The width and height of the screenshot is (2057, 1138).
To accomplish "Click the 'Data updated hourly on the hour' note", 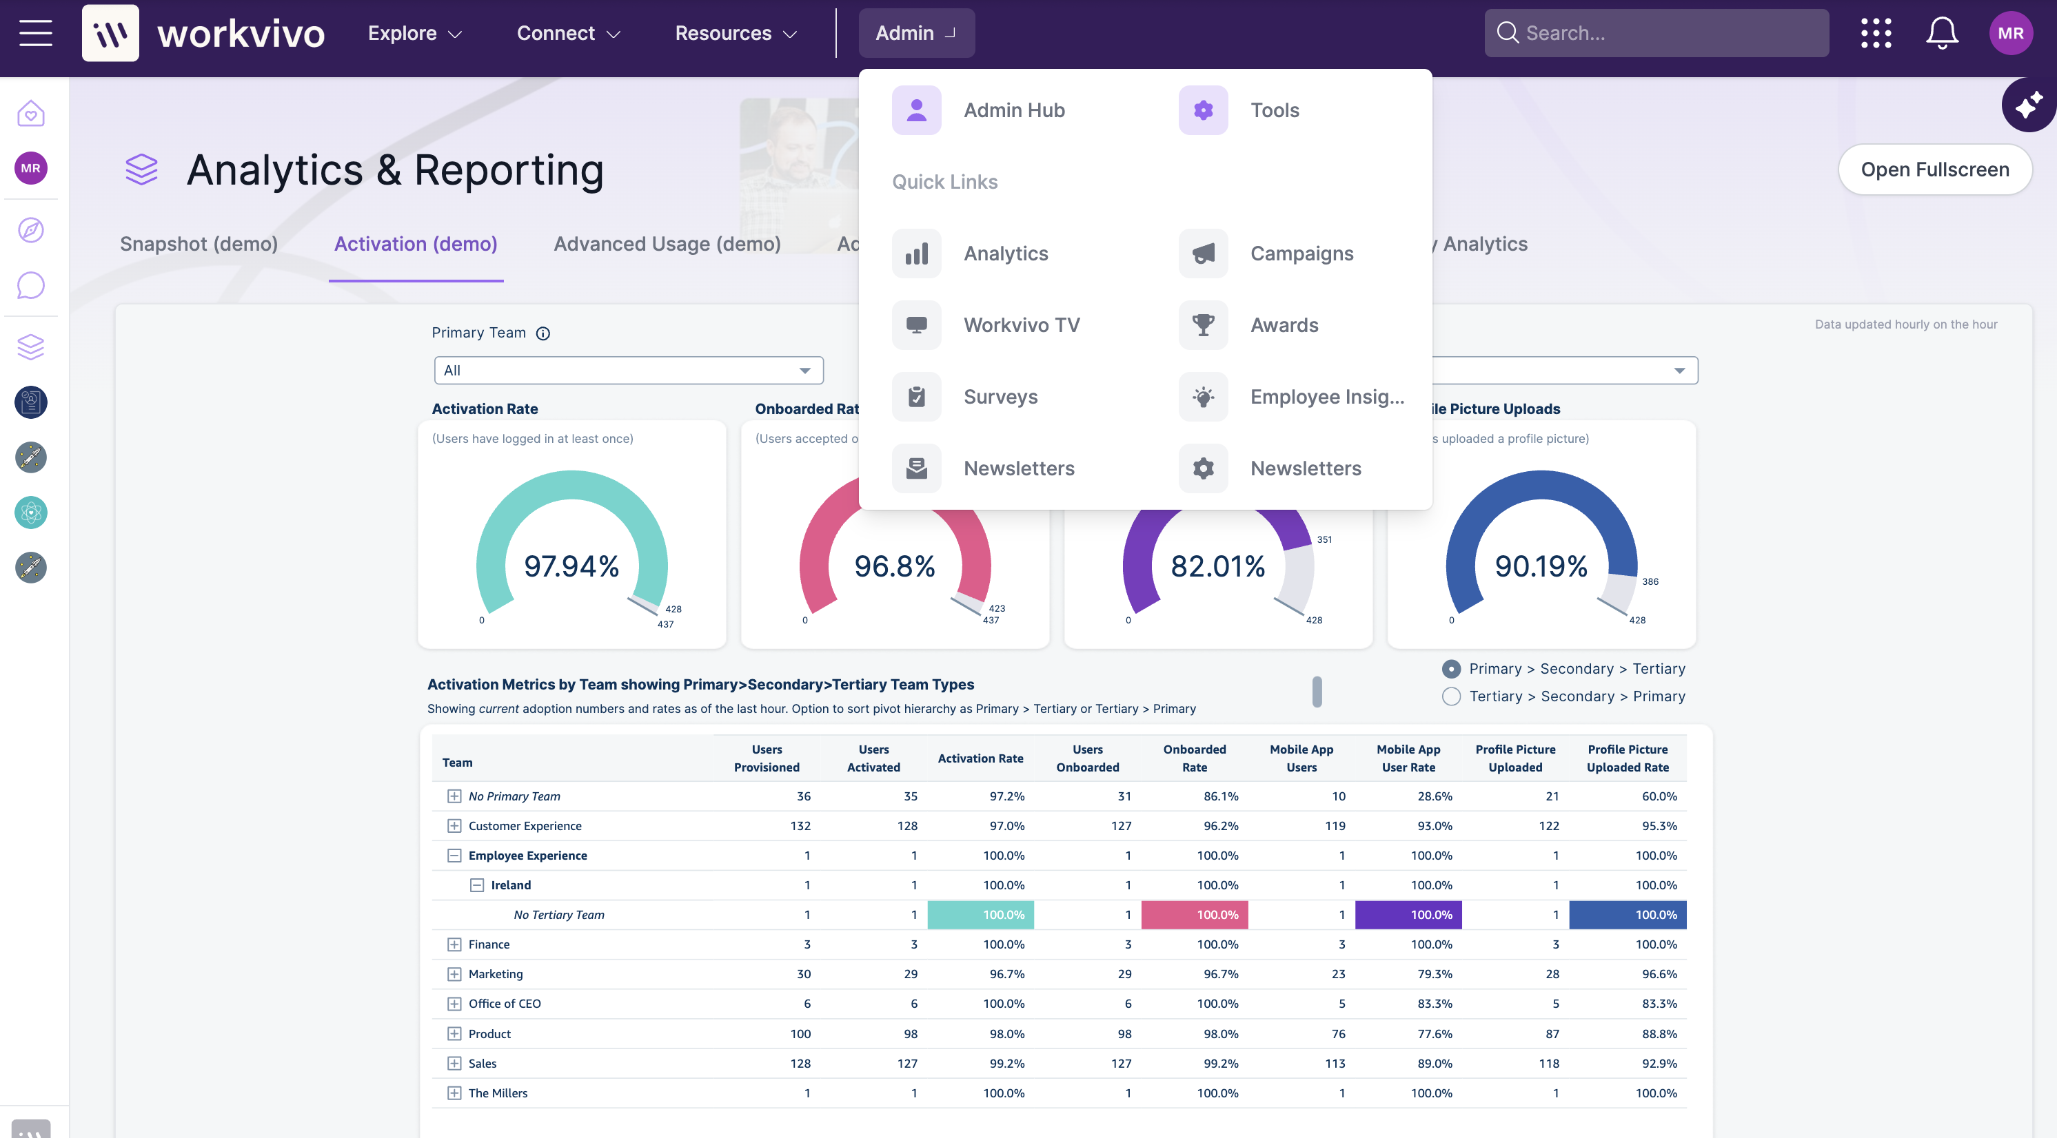I will coord(1906,324).
